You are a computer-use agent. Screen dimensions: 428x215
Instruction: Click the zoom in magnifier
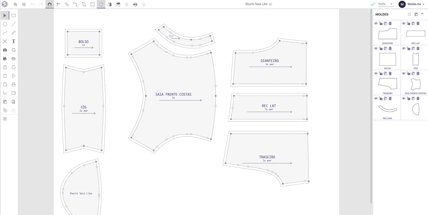(15, 4)
